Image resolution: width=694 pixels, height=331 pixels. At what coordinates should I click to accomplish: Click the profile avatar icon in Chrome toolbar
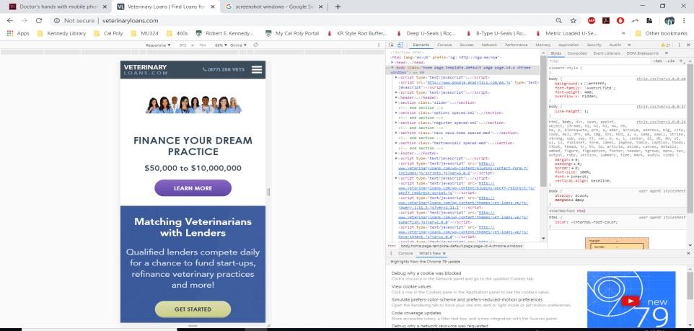coord(669,20)
